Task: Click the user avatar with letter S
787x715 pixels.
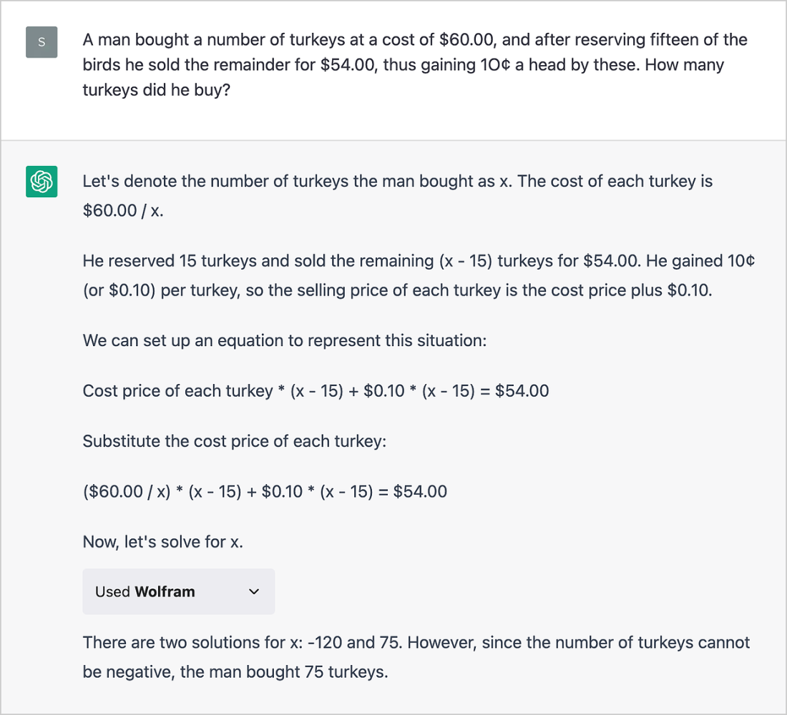Action: tap(41, 42)
